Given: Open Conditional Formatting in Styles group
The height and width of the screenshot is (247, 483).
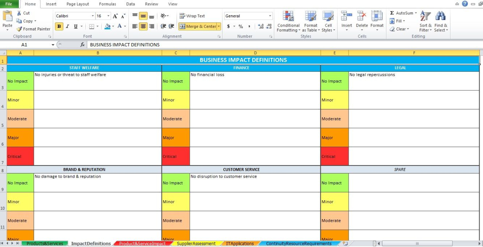Looking at the screenshot, I should pos(288,17).
